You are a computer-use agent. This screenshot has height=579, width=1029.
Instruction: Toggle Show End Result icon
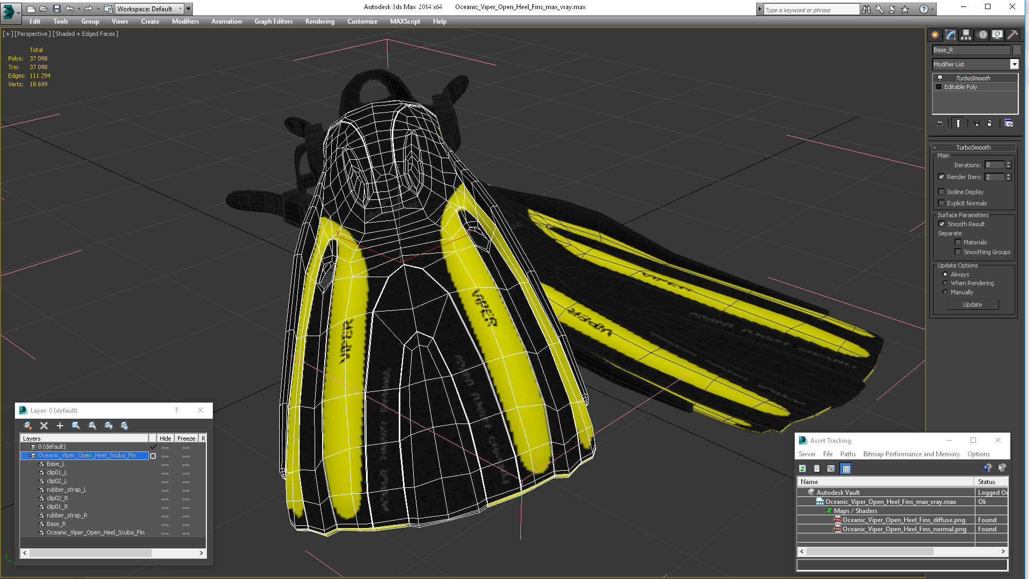pyautogui.click(x=958, y=123)
